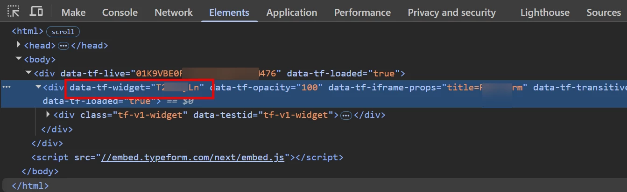The width and height of the screenshot is (627, 192).
Task: Select the closing html tag line
Action: [x=30, y=185]
